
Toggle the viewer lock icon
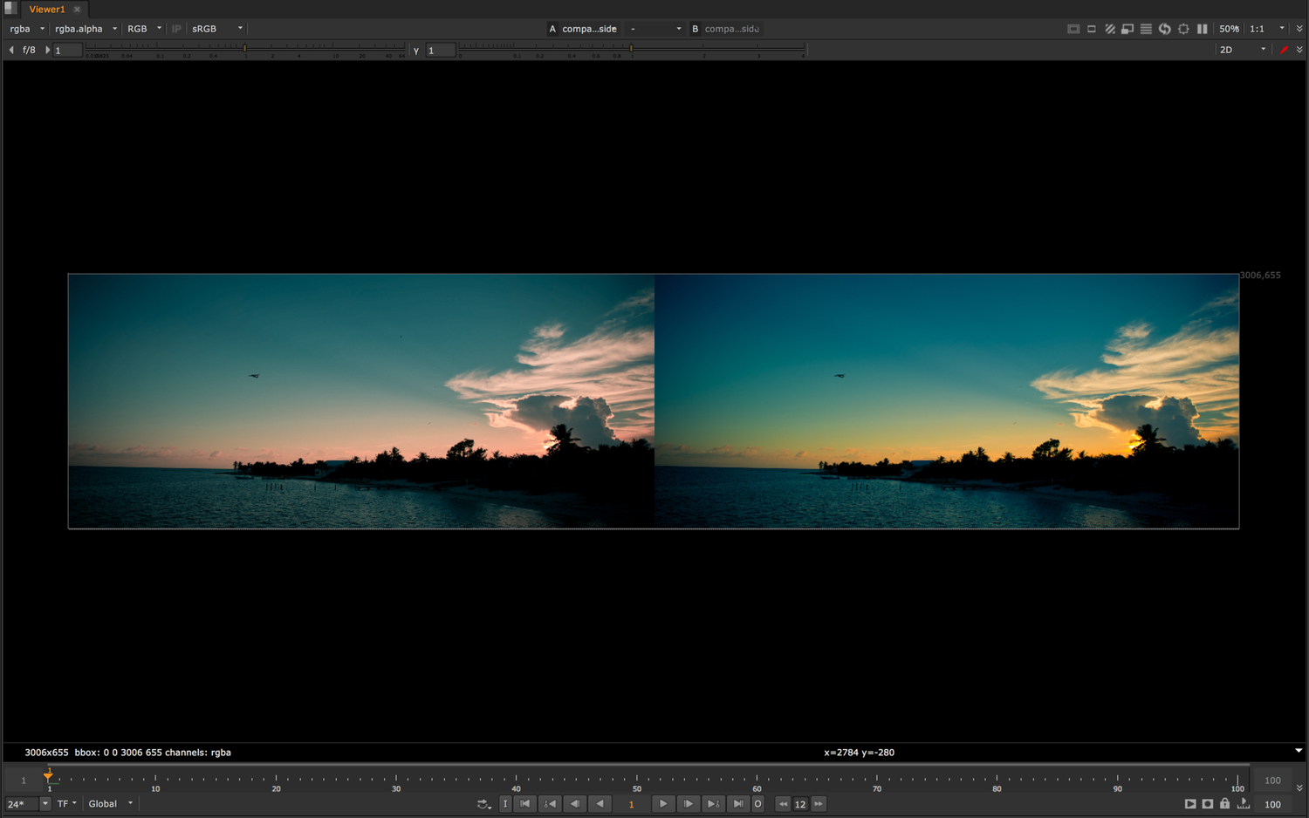1225,804
